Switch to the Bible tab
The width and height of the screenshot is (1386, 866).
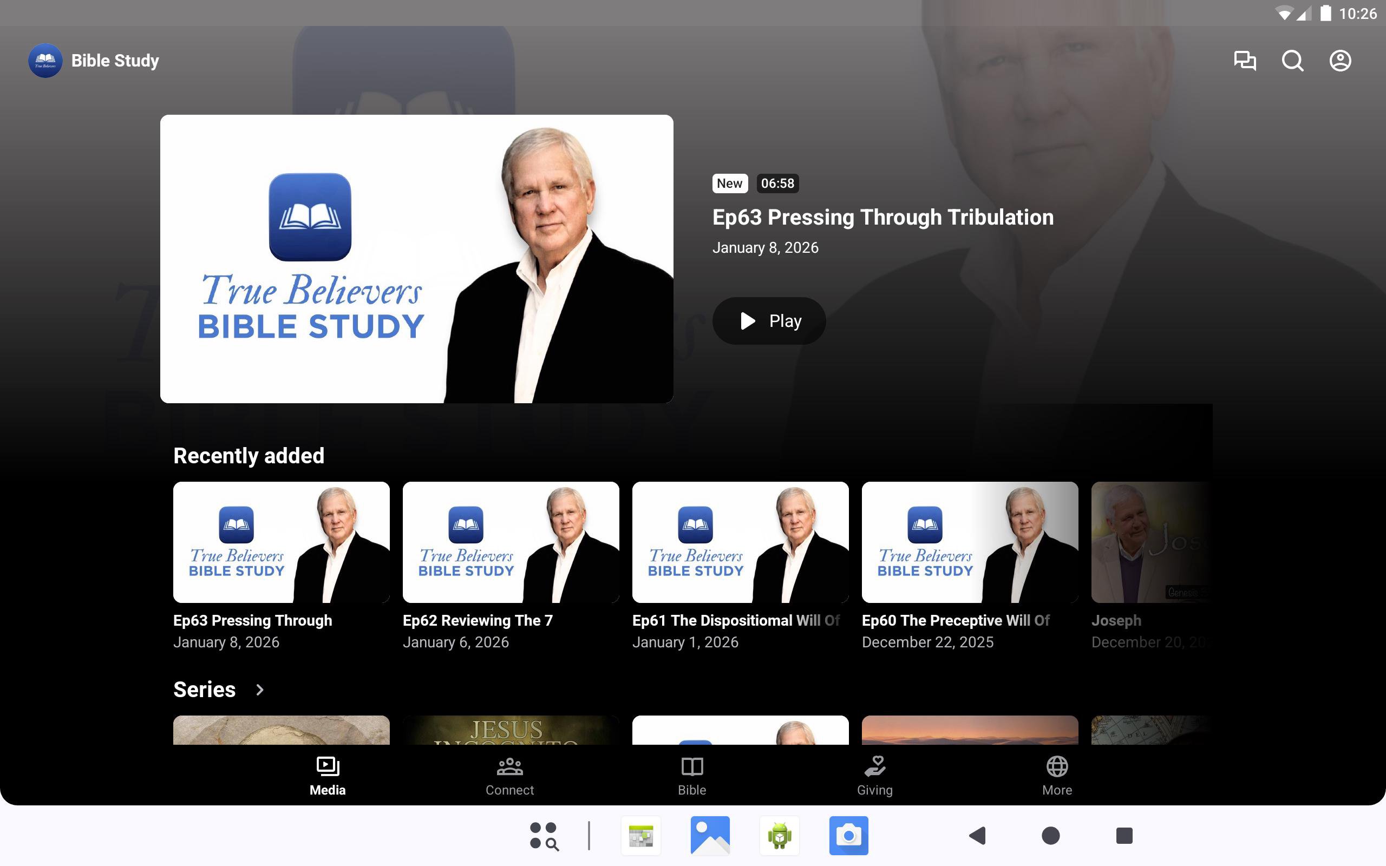coord(692,776)
